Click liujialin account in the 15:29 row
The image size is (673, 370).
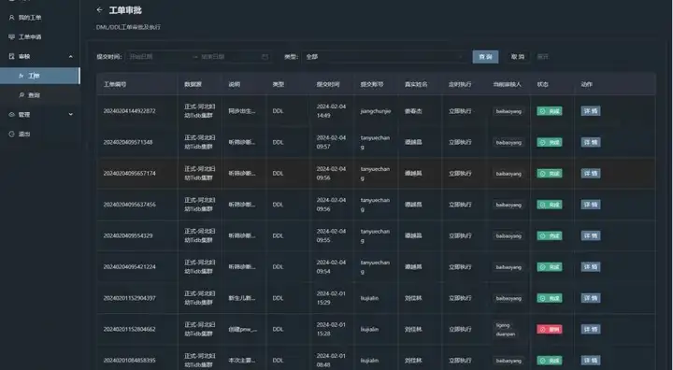[x=369, y=298]
